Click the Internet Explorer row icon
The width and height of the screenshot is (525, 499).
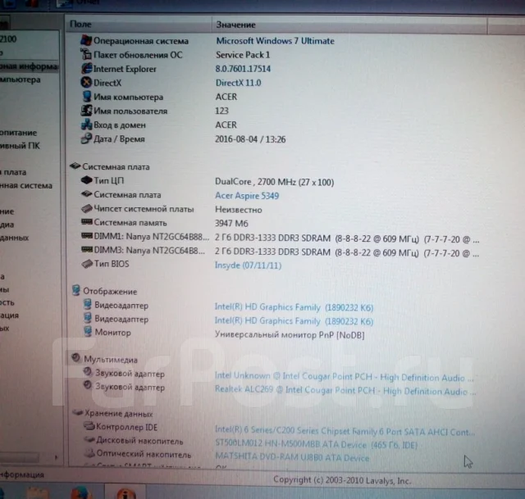click(86, 69)
